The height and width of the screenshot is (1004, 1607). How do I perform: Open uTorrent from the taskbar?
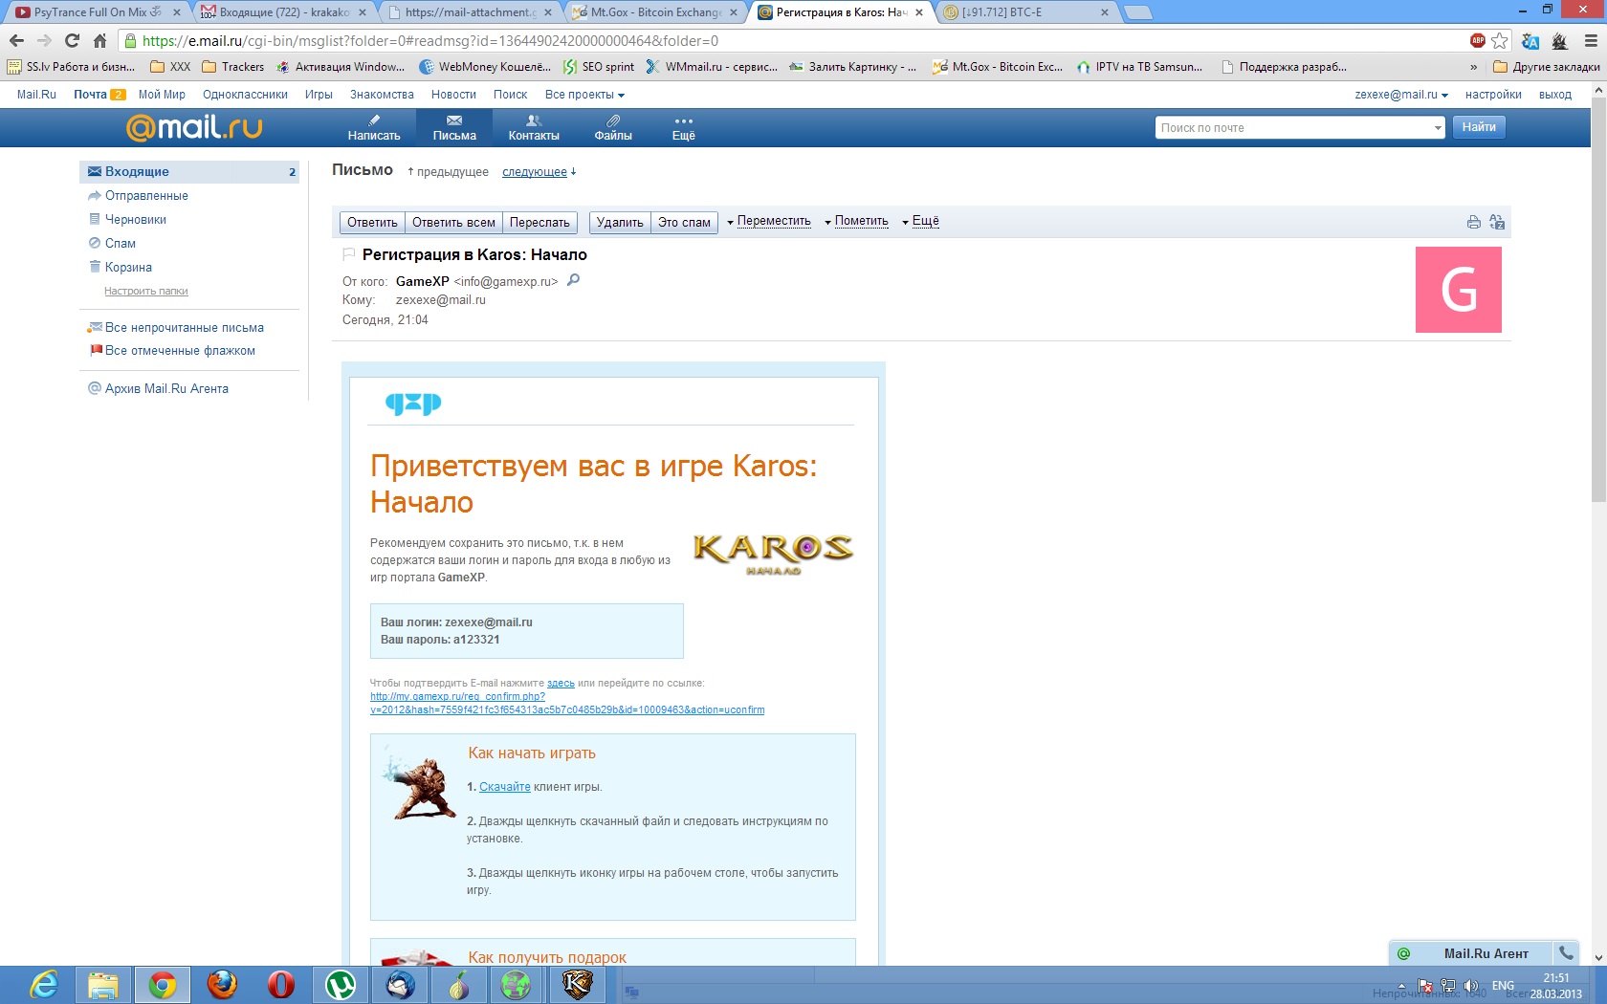tap(341, 984)
